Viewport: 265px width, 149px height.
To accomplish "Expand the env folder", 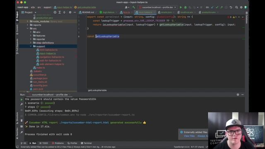I will point(31,32).
